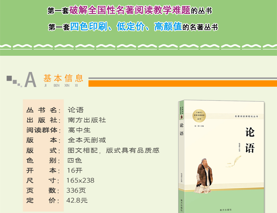Click the label 色别
277x213 pixels.
click(x=43, y=160)
